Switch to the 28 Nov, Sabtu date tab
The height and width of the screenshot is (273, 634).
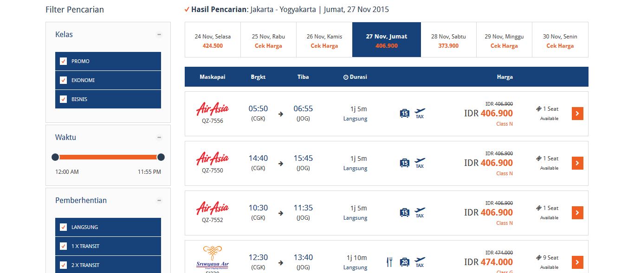[x=448, y=40]
